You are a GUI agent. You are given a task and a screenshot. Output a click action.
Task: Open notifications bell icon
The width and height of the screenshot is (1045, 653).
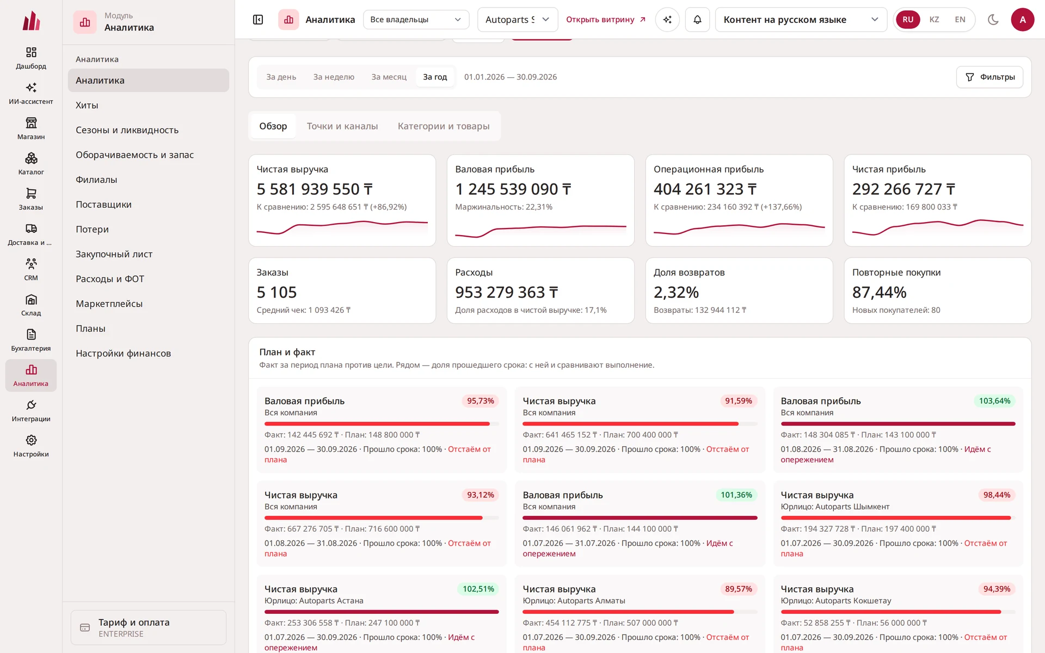pos(697,20)
